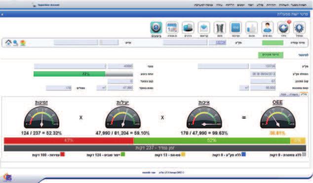This screenshot has height=183, width=313.
Task: Select the thumbs-up quality icon
Action: click(251, 28)
